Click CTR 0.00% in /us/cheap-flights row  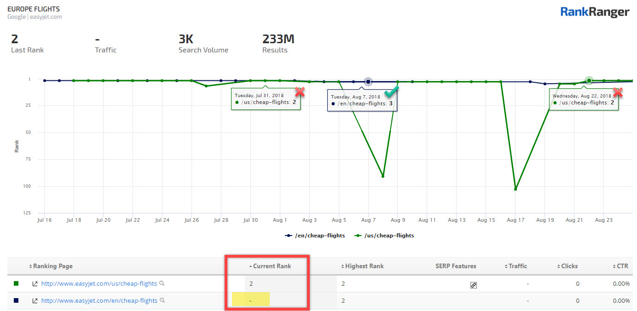point(621,284)
